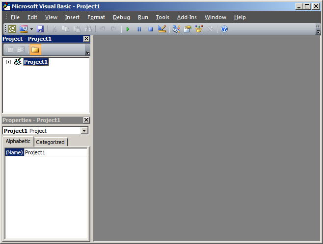The width and height of the screenshot is (323, 244).
Task: Toggle Design Mode icon
Action: (x=162, y=29)
